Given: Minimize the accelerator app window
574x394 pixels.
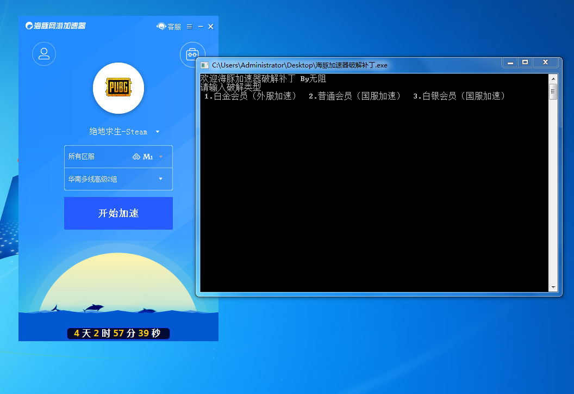Looking at the screenshot, I should tap(201, 26).
